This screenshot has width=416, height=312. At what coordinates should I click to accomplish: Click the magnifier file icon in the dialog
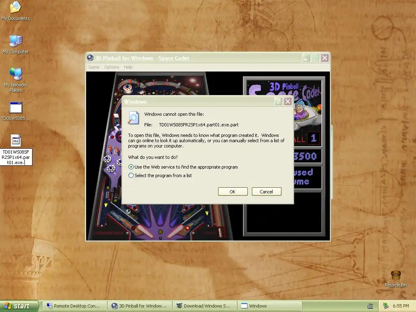[x=133, y=118]
